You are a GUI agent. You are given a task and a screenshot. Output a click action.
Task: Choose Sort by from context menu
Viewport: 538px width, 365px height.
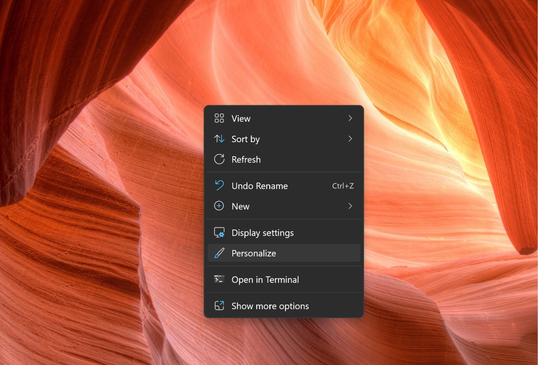tap(284, 139)
